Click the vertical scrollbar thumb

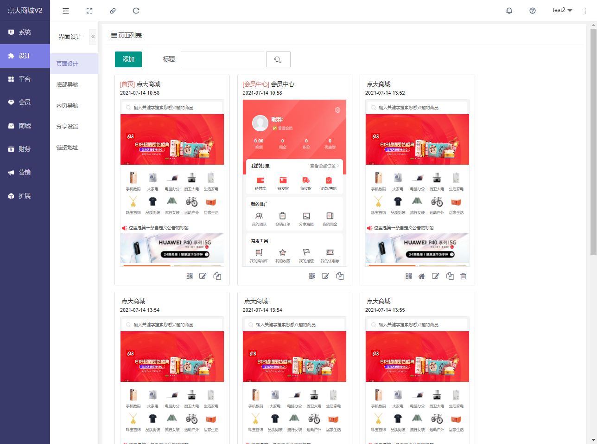click(x=593, y=142)
